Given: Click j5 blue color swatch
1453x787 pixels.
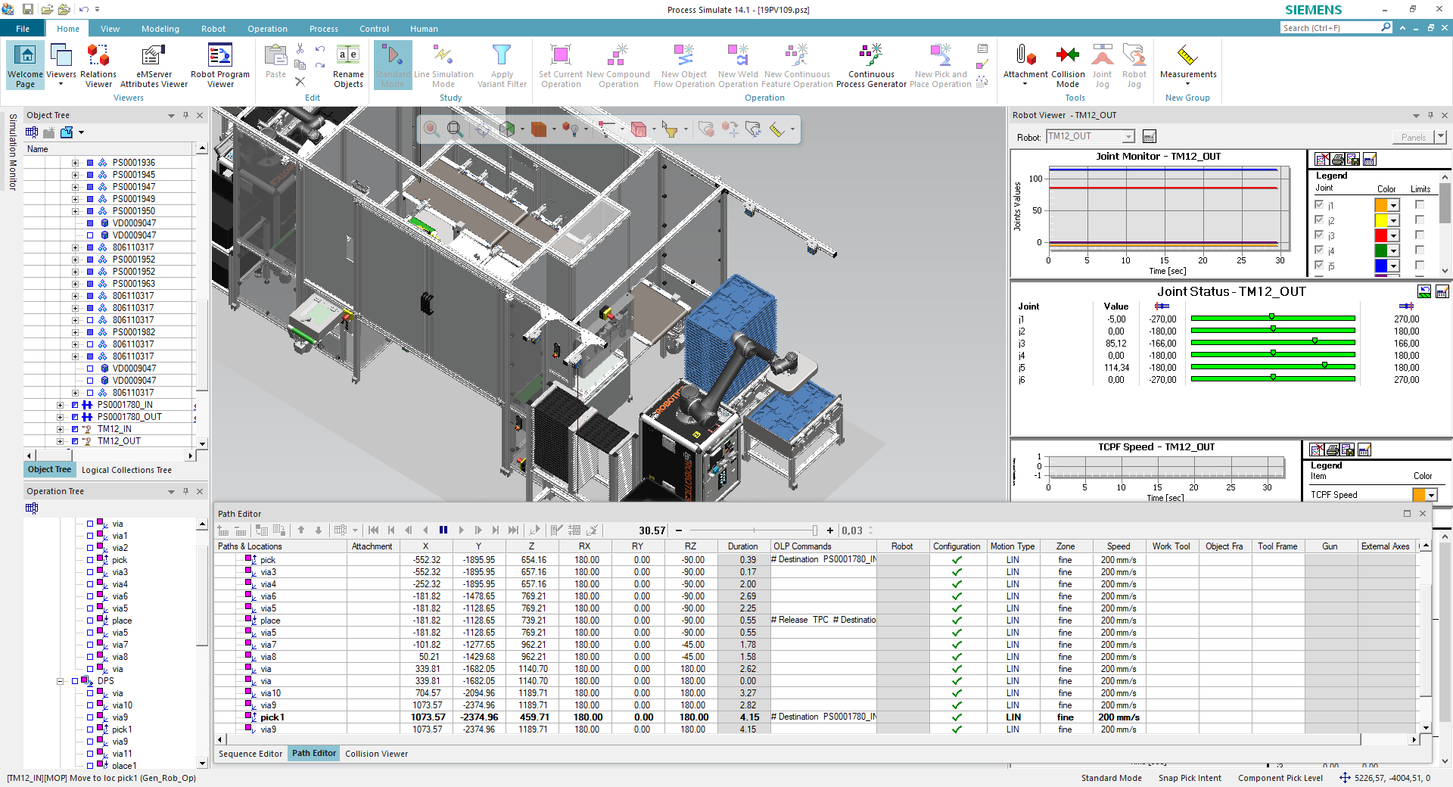Looking at the screenshot, I should coord(1381,266).
